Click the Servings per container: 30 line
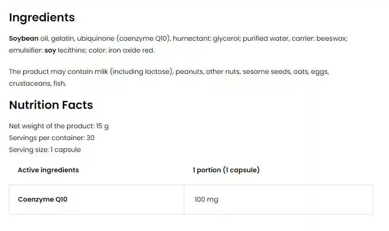Viewport: 389px width, 231px height. pyautogui.click(x=52, y=138)
